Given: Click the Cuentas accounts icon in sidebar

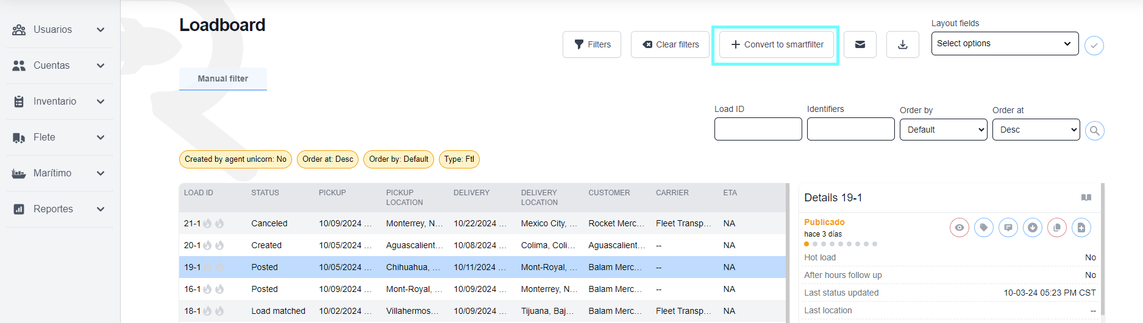Looking at the screenshot, I should click(x=19, y=66).
